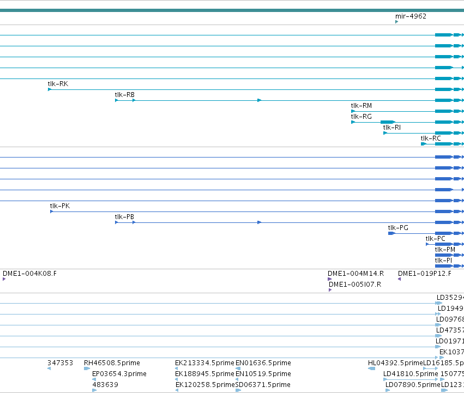Screen dimensions: 464x393
Task: Click the EN01636.5prime arrow glyph
Action: tap(238, 368)
